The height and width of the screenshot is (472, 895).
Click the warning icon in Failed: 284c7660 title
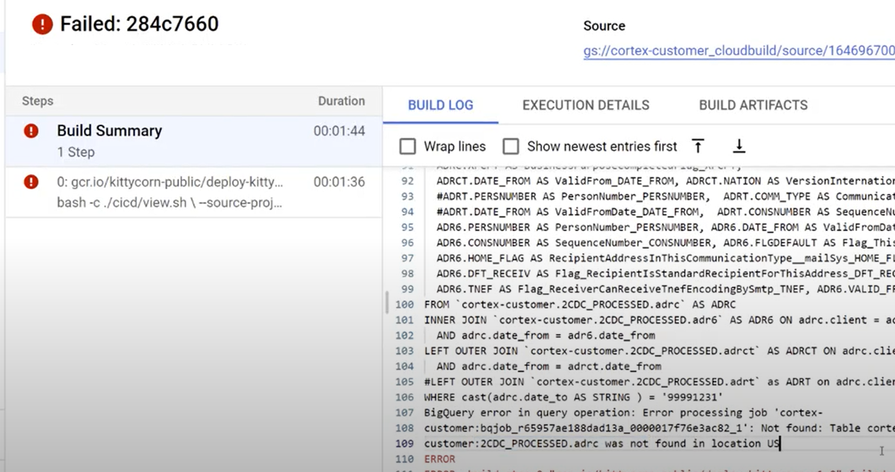pos(41,24)
